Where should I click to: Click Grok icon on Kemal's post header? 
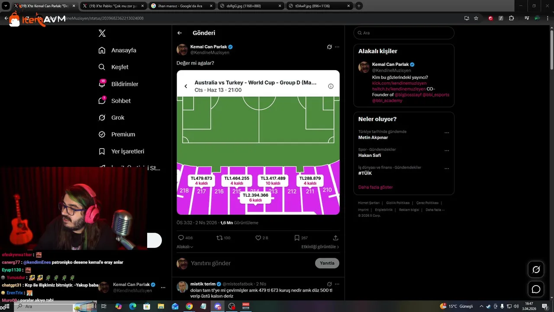tap(329, 47)
